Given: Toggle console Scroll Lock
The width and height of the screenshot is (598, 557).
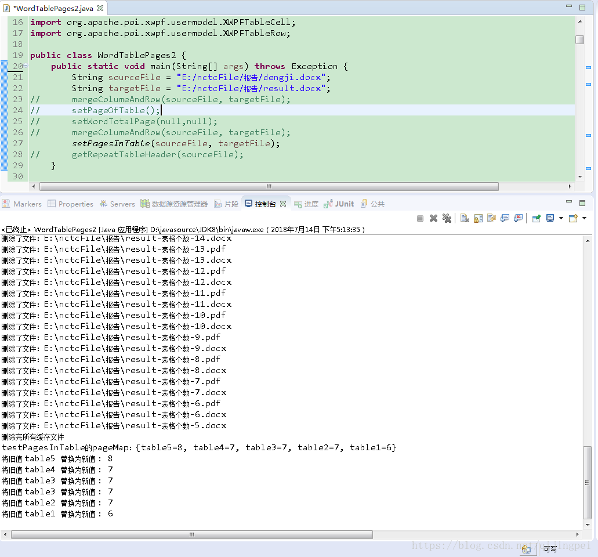Looking at the screenshot, I should click(479, 218).
